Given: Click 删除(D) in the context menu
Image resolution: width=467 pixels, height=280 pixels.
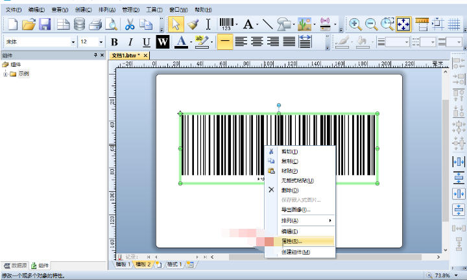Looking at the screenshot, I should (x=290, y=190).
